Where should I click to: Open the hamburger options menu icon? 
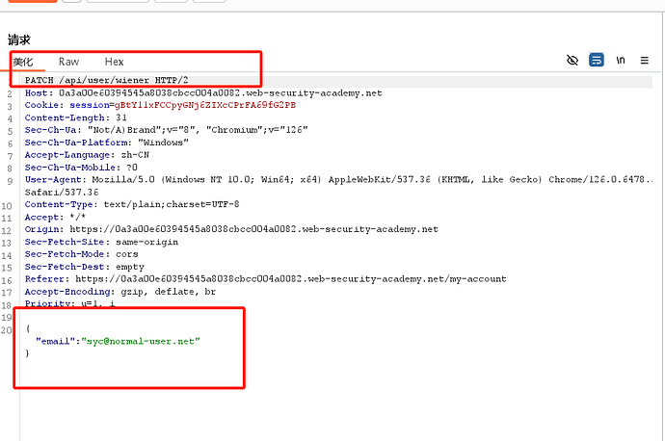644,60
